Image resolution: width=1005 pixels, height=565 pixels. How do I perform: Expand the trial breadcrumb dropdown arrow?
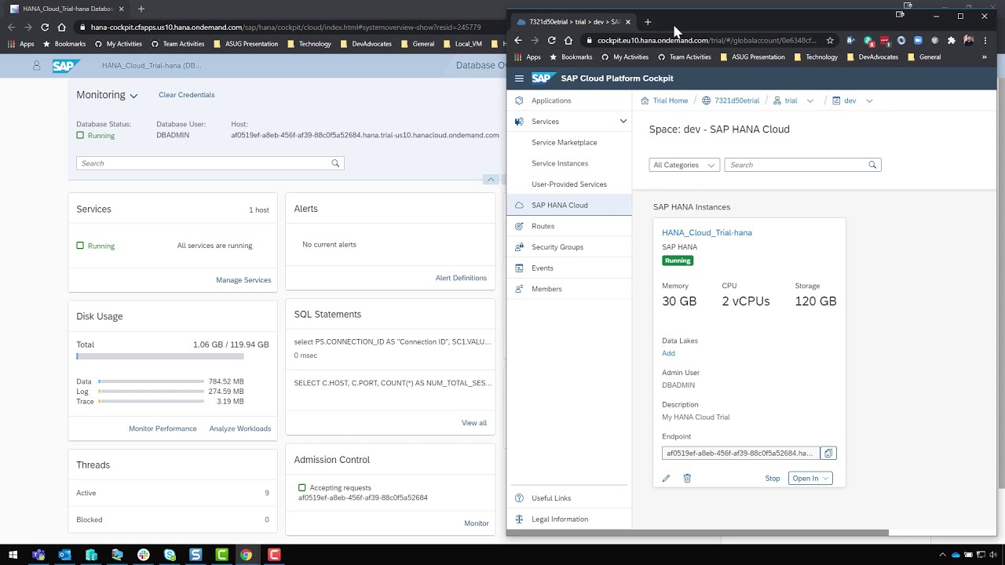[x=810, y=100]
